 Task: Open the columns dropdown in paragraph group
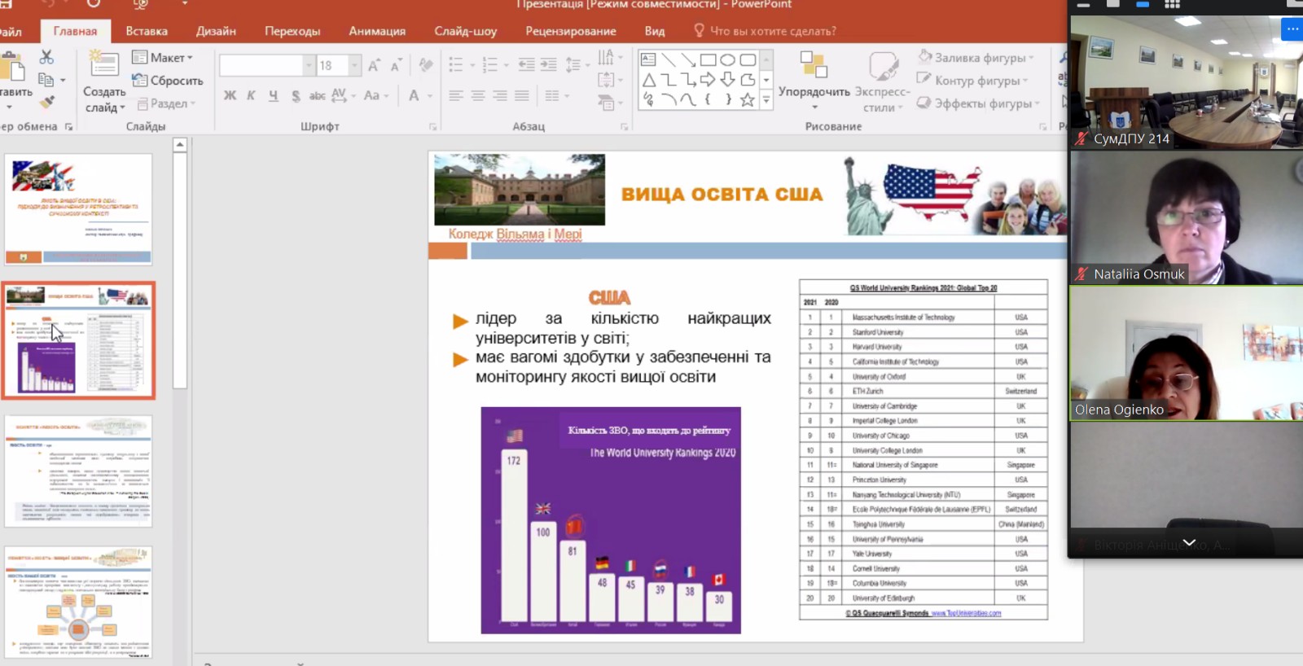[x=557, y=96]
